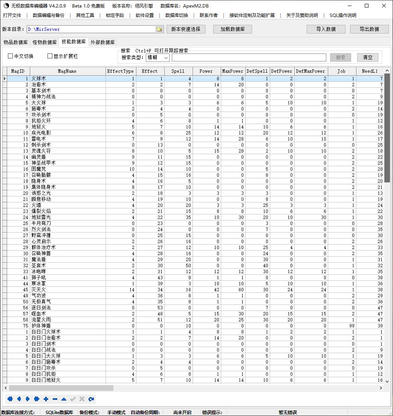Click 加载数据库 button
The width and height of the screenshot is (393, 416).
[x=233, y=29]
